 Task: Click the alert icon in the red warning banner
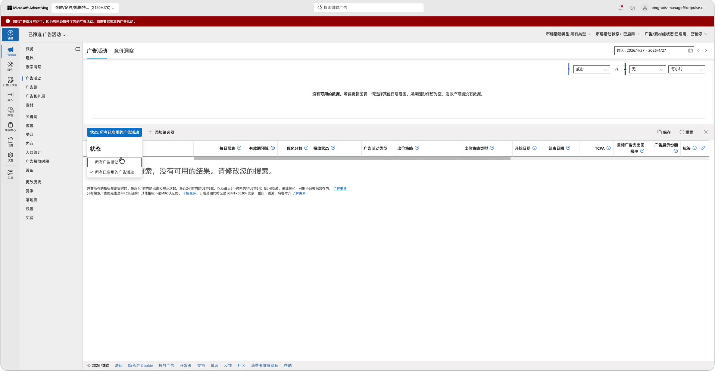[x=8, y=21]
